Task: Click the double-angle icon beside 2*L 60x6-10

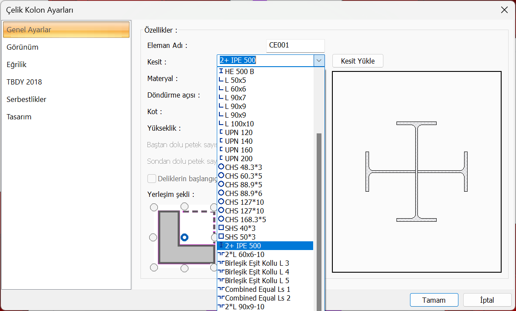Action: point(221,254)
